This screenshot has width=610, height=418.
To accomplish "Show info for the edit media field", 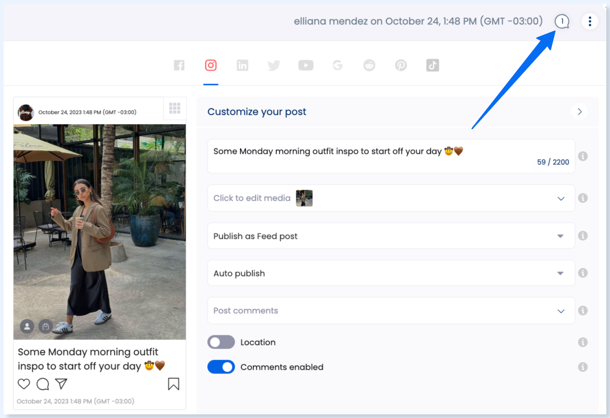I will pos(583,198).
